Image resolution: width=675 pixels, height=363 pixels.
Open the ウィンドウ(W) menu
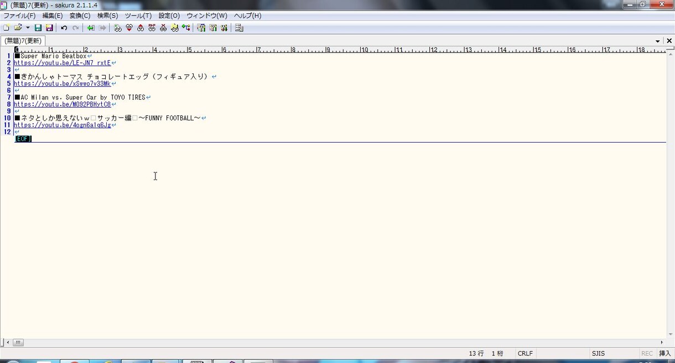point(207,15)
